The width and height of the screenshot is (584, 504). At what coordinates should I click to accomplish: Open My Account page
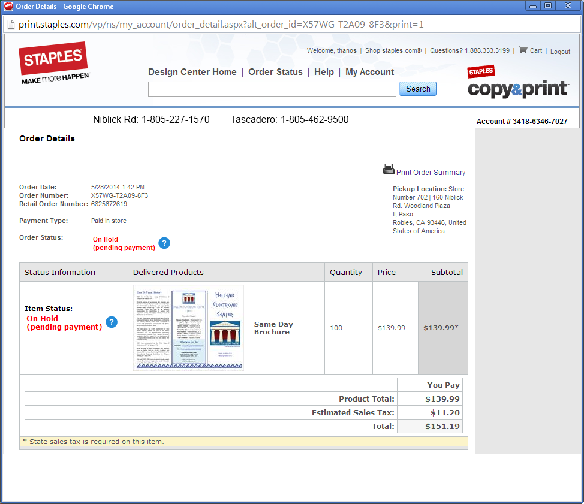pyautogui.click(x=369, y=72)
